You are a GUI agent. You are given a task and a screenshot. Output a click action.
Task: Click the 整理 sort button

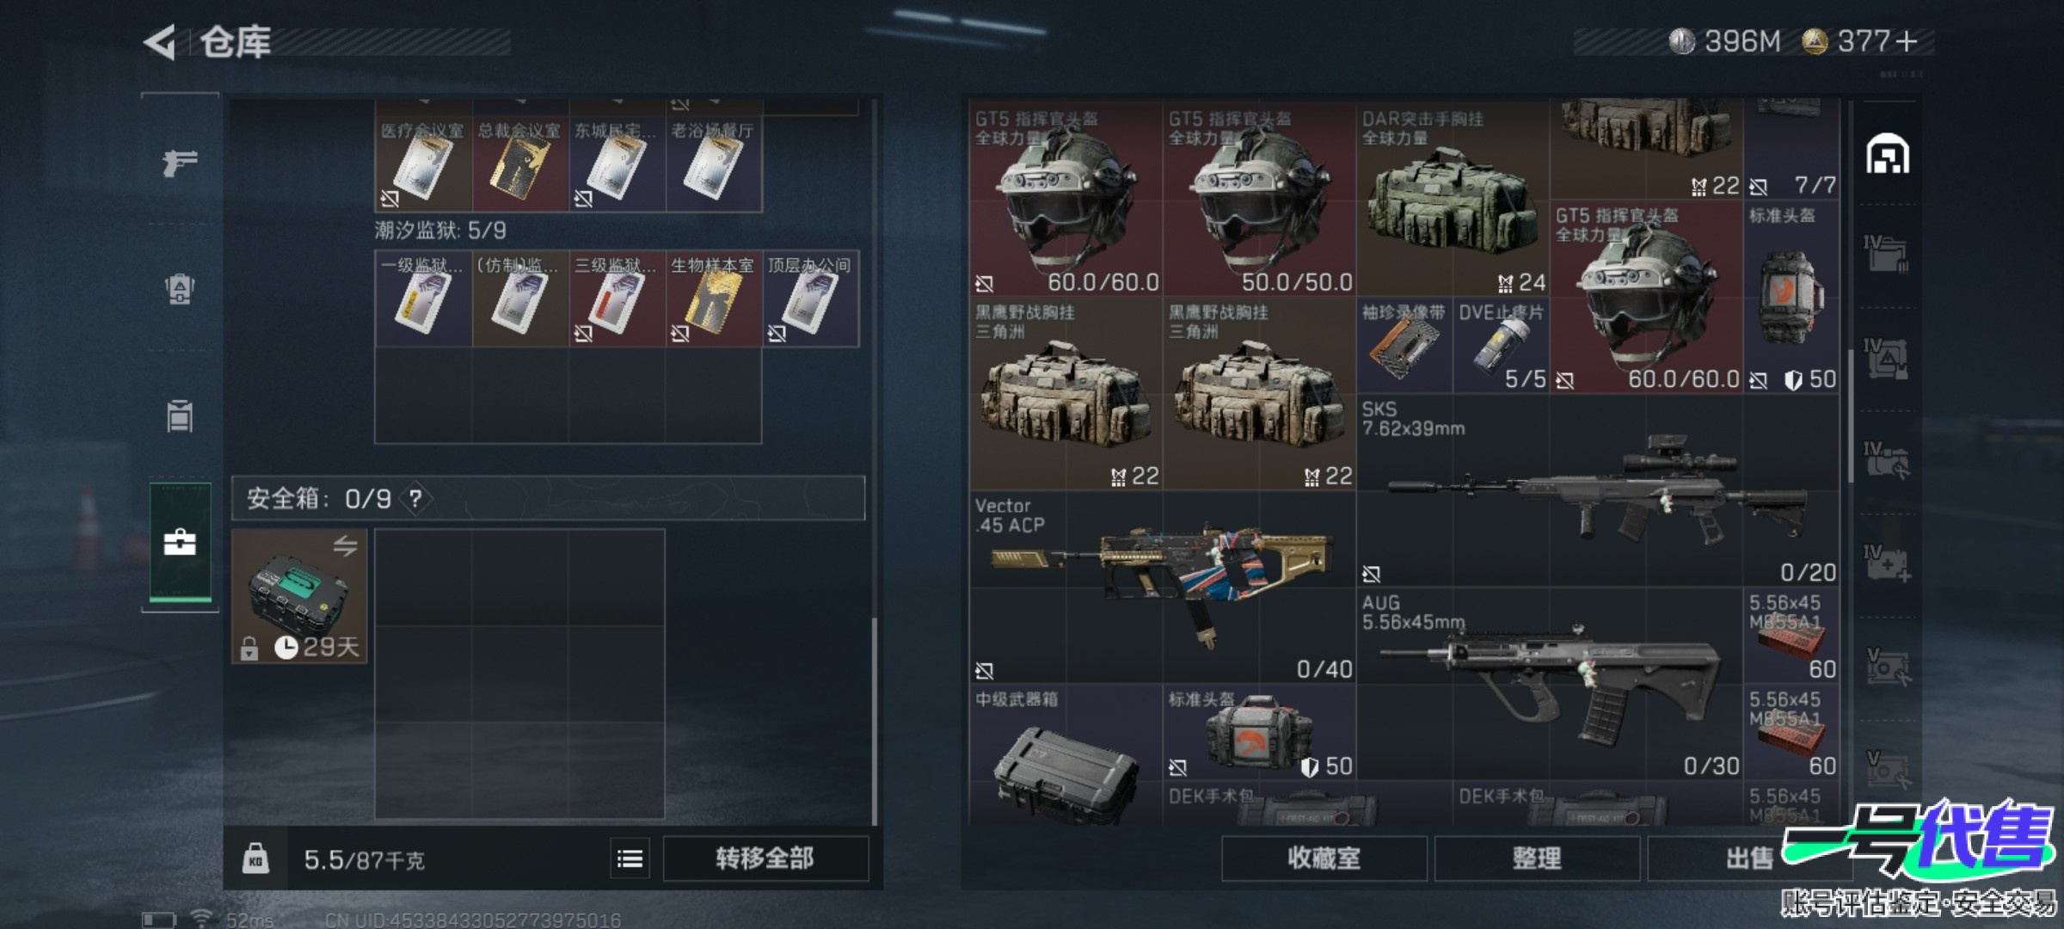point(1537,858)
